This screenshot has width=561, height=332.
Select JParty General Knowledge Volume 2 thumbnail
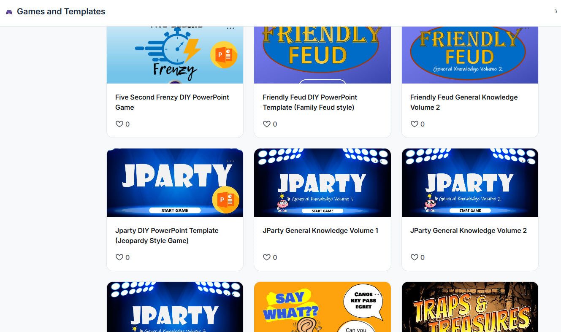pos(470,183)
